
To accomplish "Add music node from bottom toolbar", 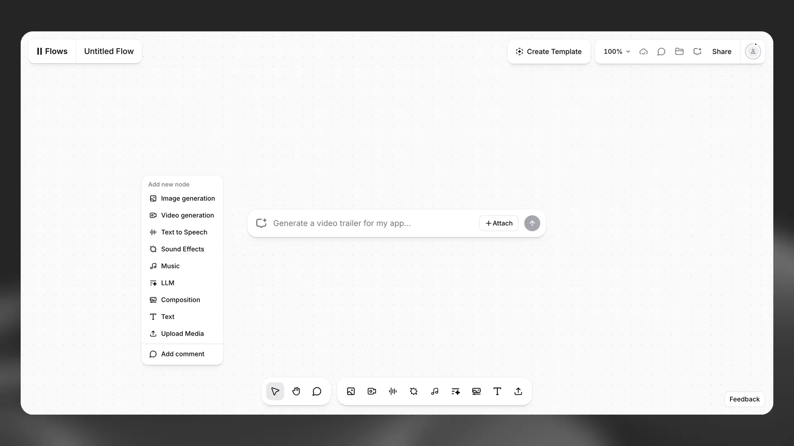I will (435, 391).
